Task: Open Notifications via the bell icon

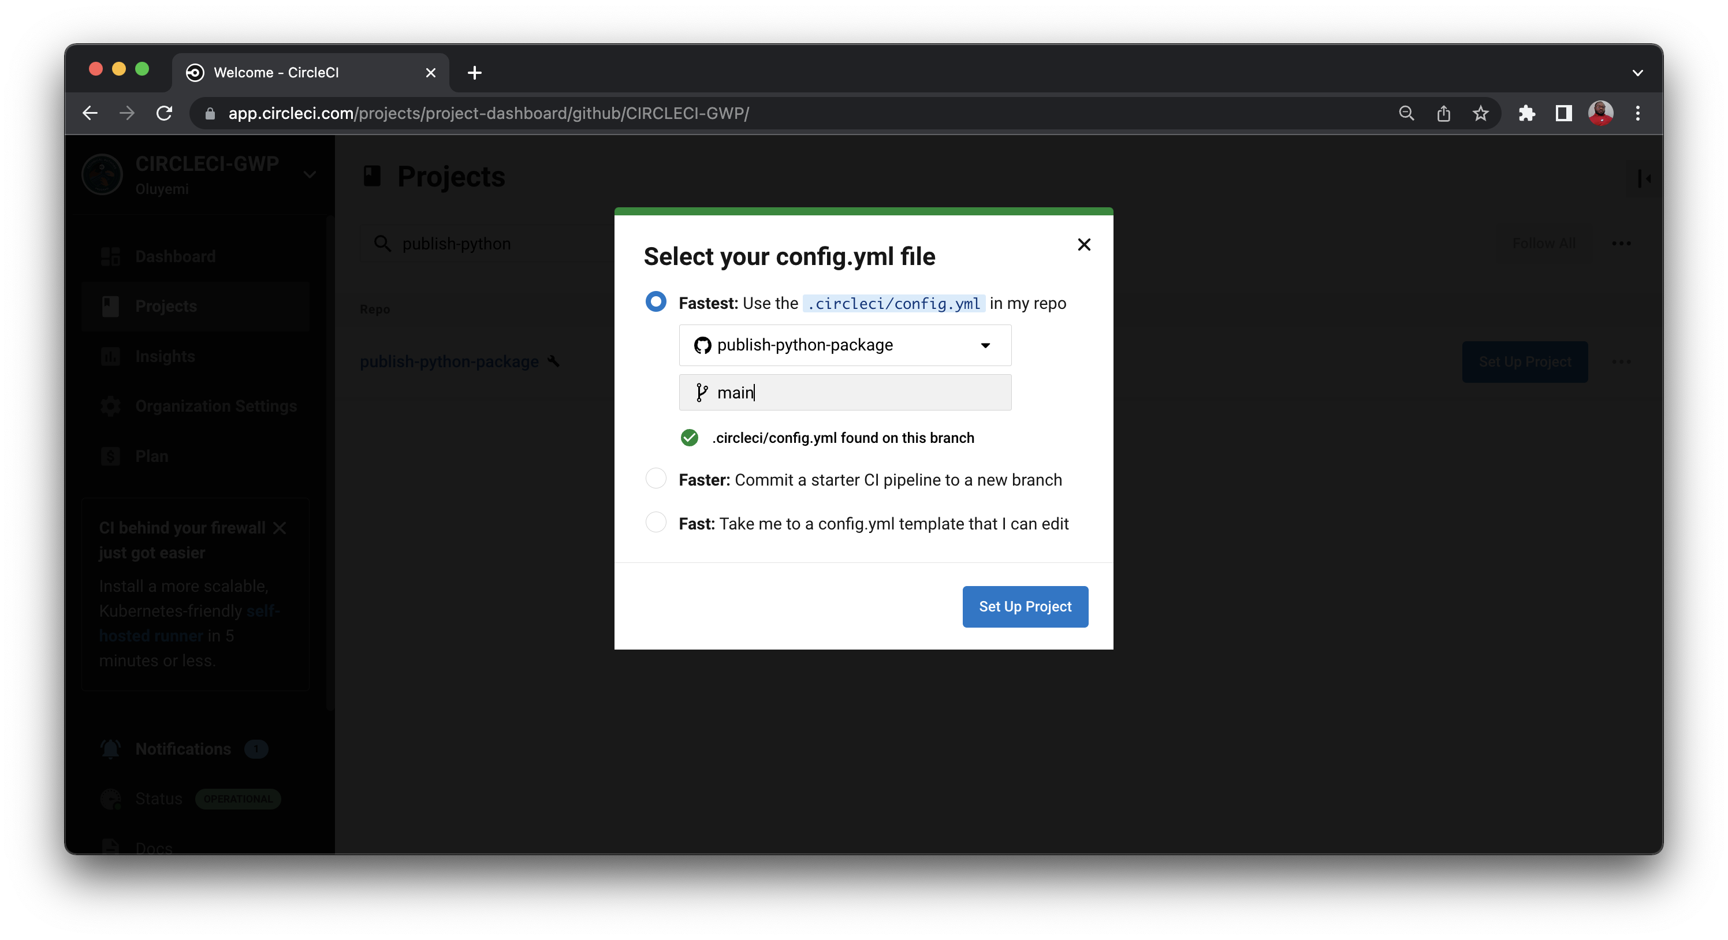Action: click(x=111, y=749)
